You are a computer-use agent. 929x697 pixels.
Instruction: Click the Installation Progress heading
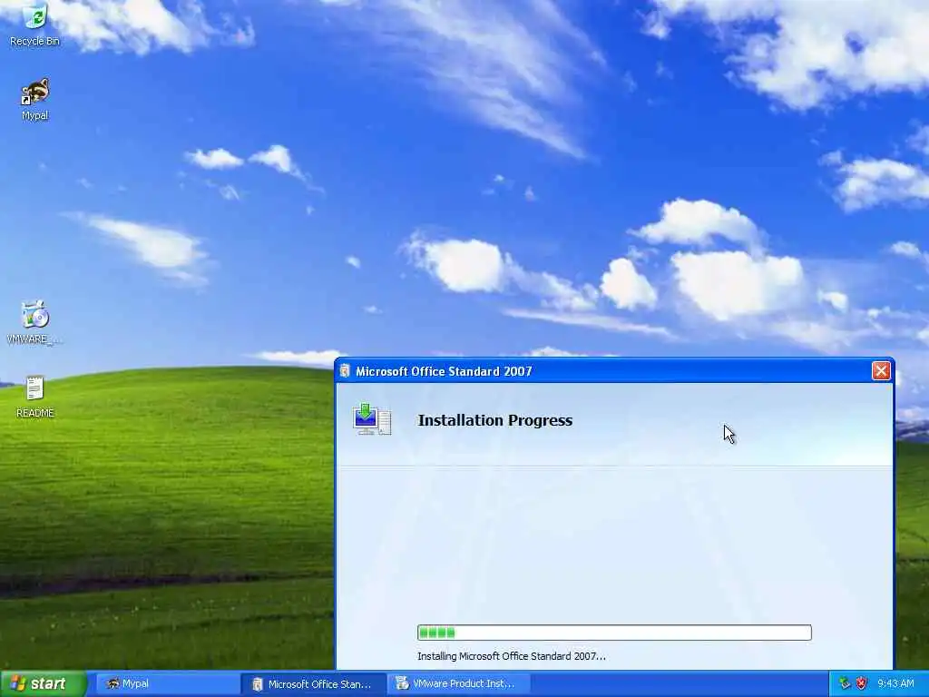pos(494,420)
